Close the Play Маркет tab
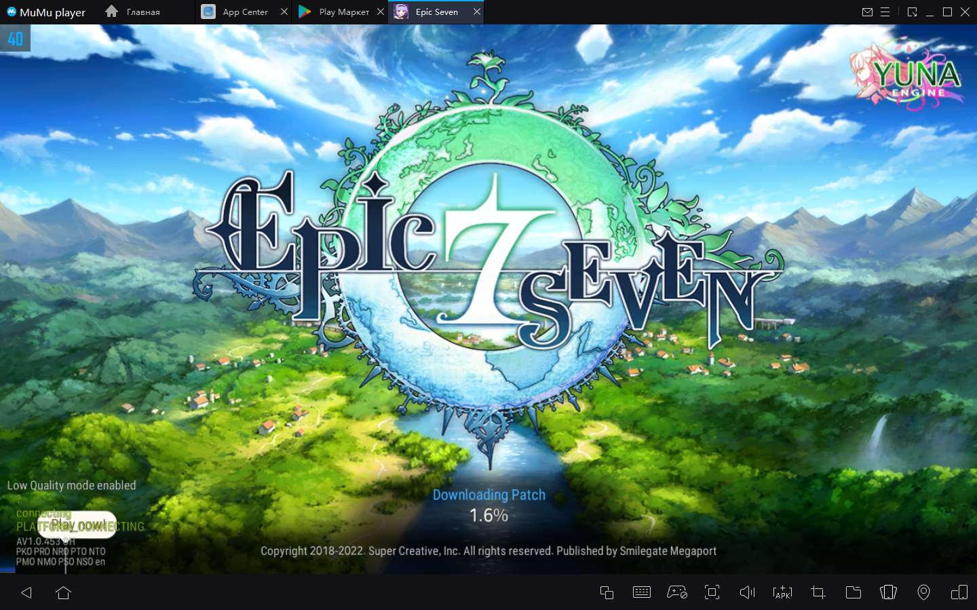This screenshot has height=610, width=977. (x=381, y=12)
